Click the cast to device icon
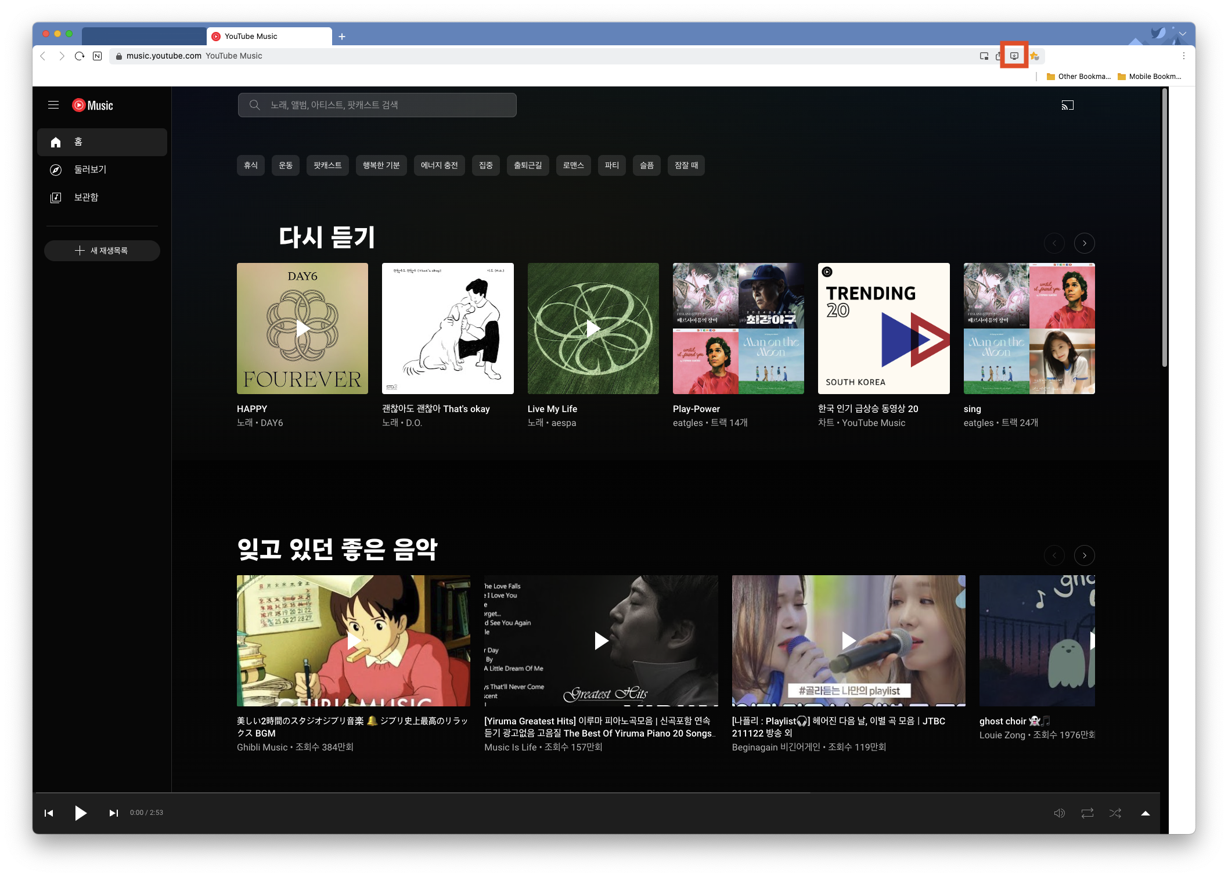This screenshot has height=877, width=1228. (x=1067, y=105)
